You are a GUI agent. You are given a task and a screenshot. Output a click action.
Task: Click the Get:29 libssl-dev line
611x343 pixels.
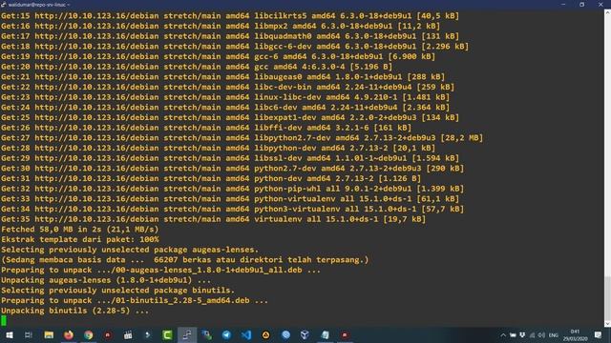pos(230,158)
